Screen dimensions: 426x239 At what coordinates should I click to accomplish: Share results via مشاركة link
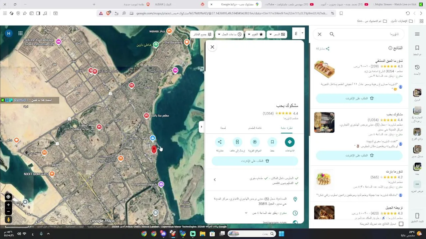322,48
